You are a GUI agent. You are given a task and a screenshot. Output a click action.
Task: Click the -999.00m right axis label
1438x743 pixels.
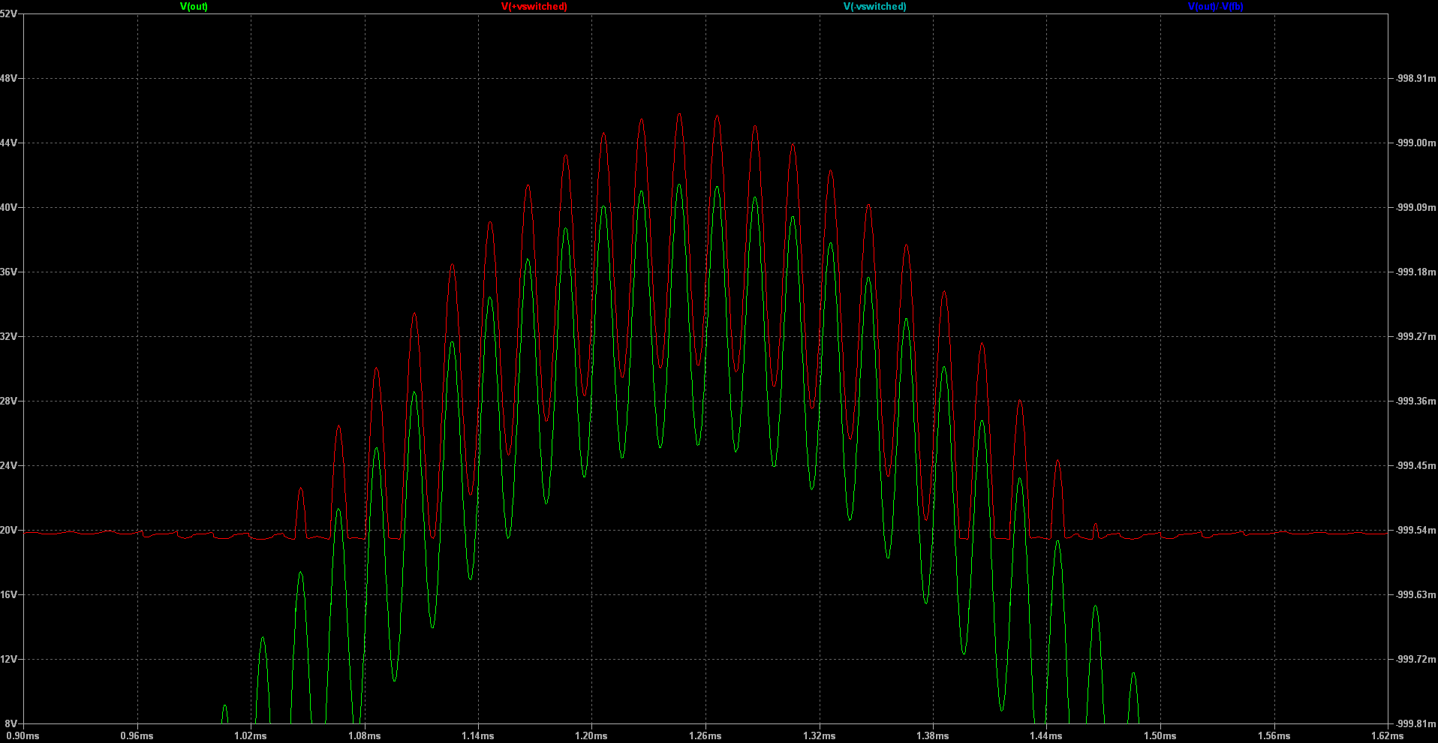[1415, 143]
